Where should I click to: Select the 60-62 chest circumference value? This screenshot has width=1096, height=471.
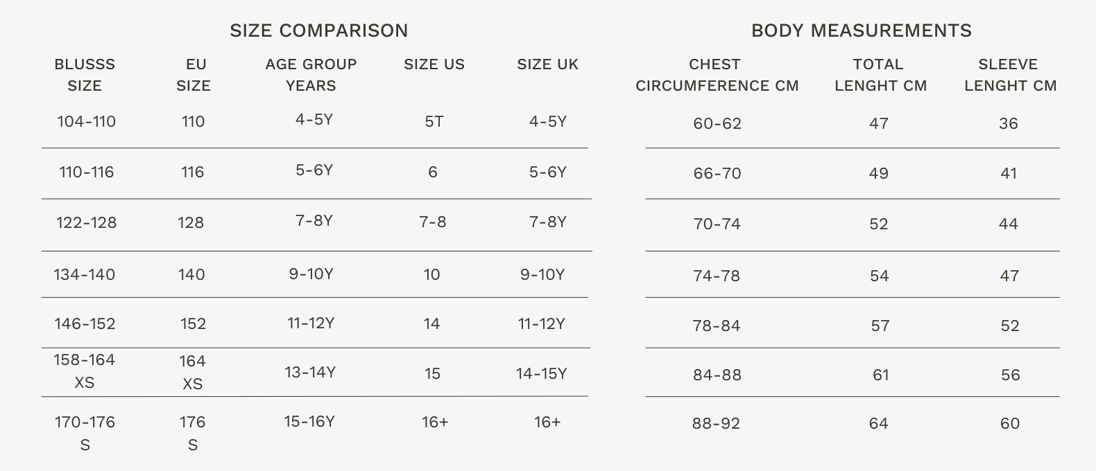(717, 124)
